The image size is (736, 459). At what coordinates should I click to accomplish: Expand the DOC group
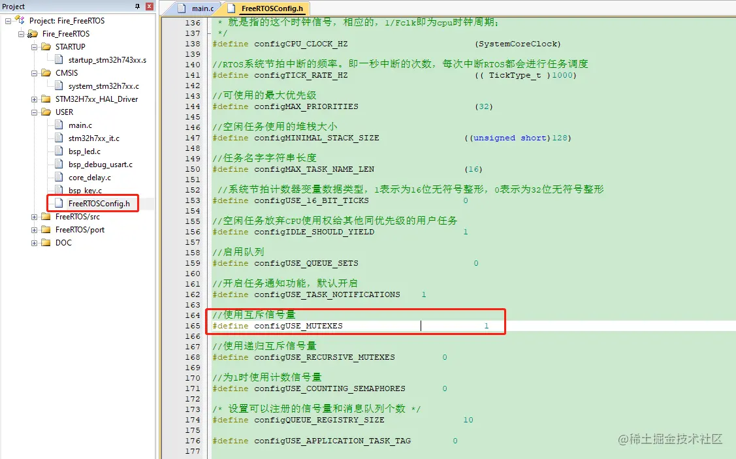pos(34,243)
